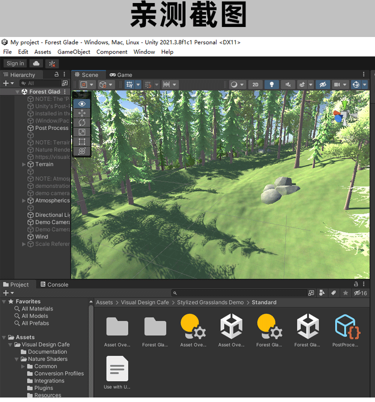This screenshot has width=375, height=402.
Task: Open Scene view more options menu
Action: click(363, 74)
